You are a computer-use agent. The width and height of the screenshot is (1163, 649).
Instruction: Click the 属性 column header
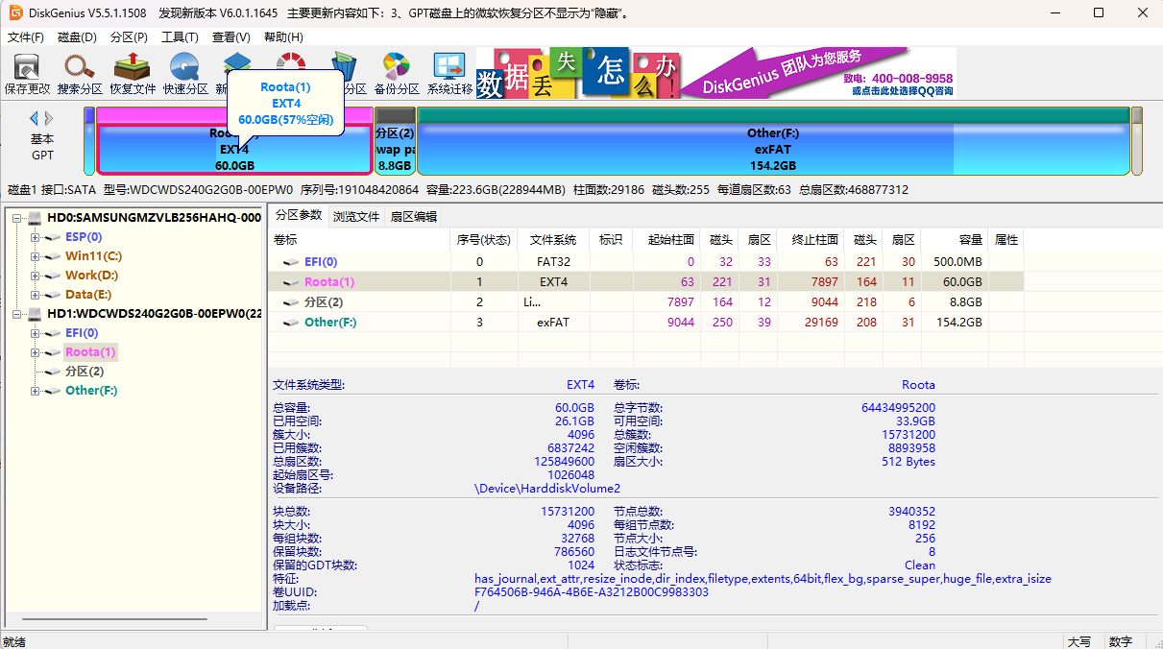click(x=1006, y=240)
